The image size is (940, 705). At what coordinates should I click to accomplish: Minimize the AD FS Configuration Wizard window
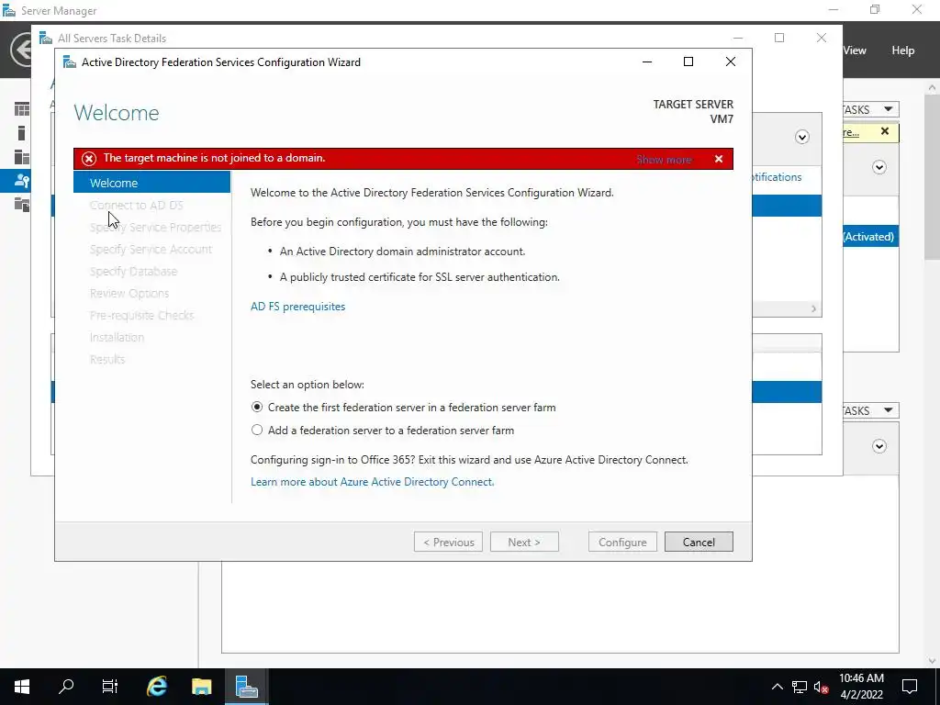647,62
